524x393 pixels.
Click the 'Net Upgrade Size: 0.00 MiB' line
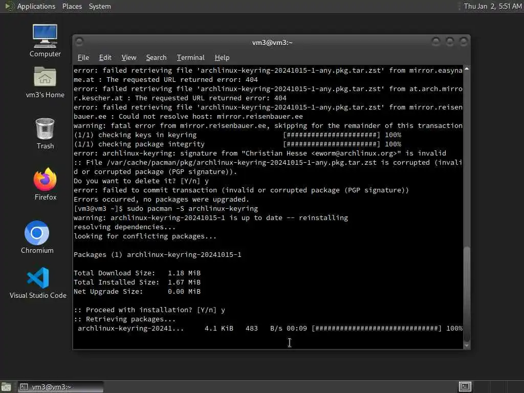pos(137,291)
